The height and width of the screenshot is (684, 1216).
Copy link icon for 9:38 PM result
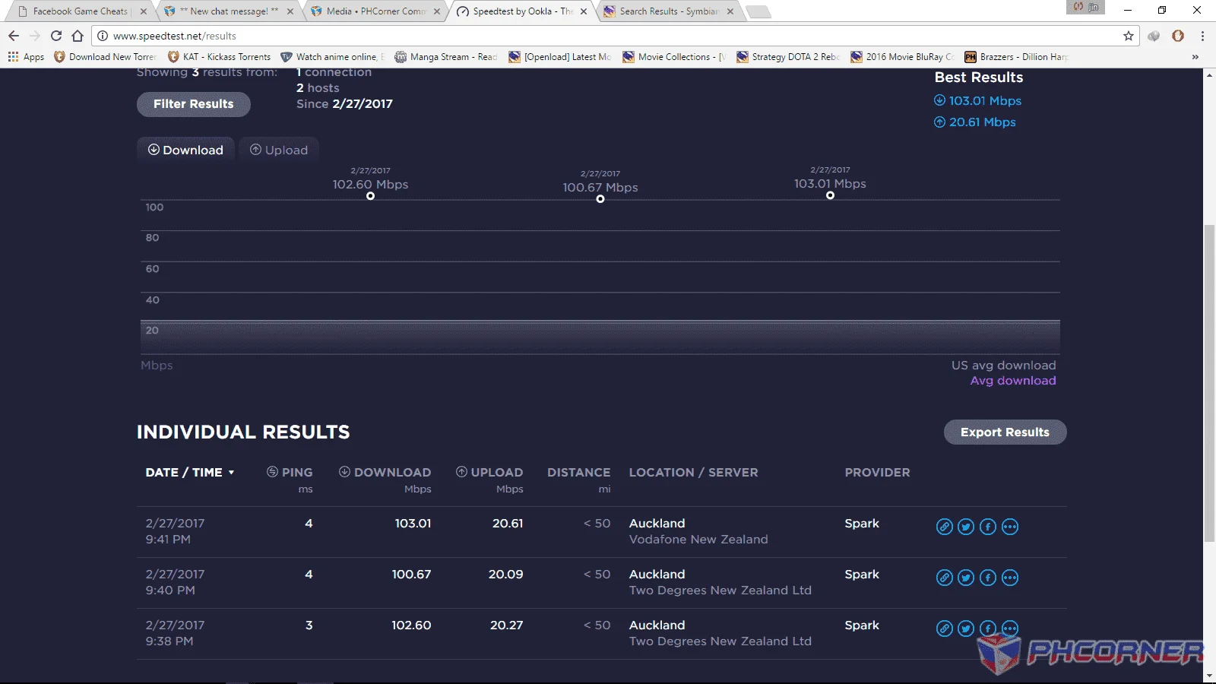(944, 629)
